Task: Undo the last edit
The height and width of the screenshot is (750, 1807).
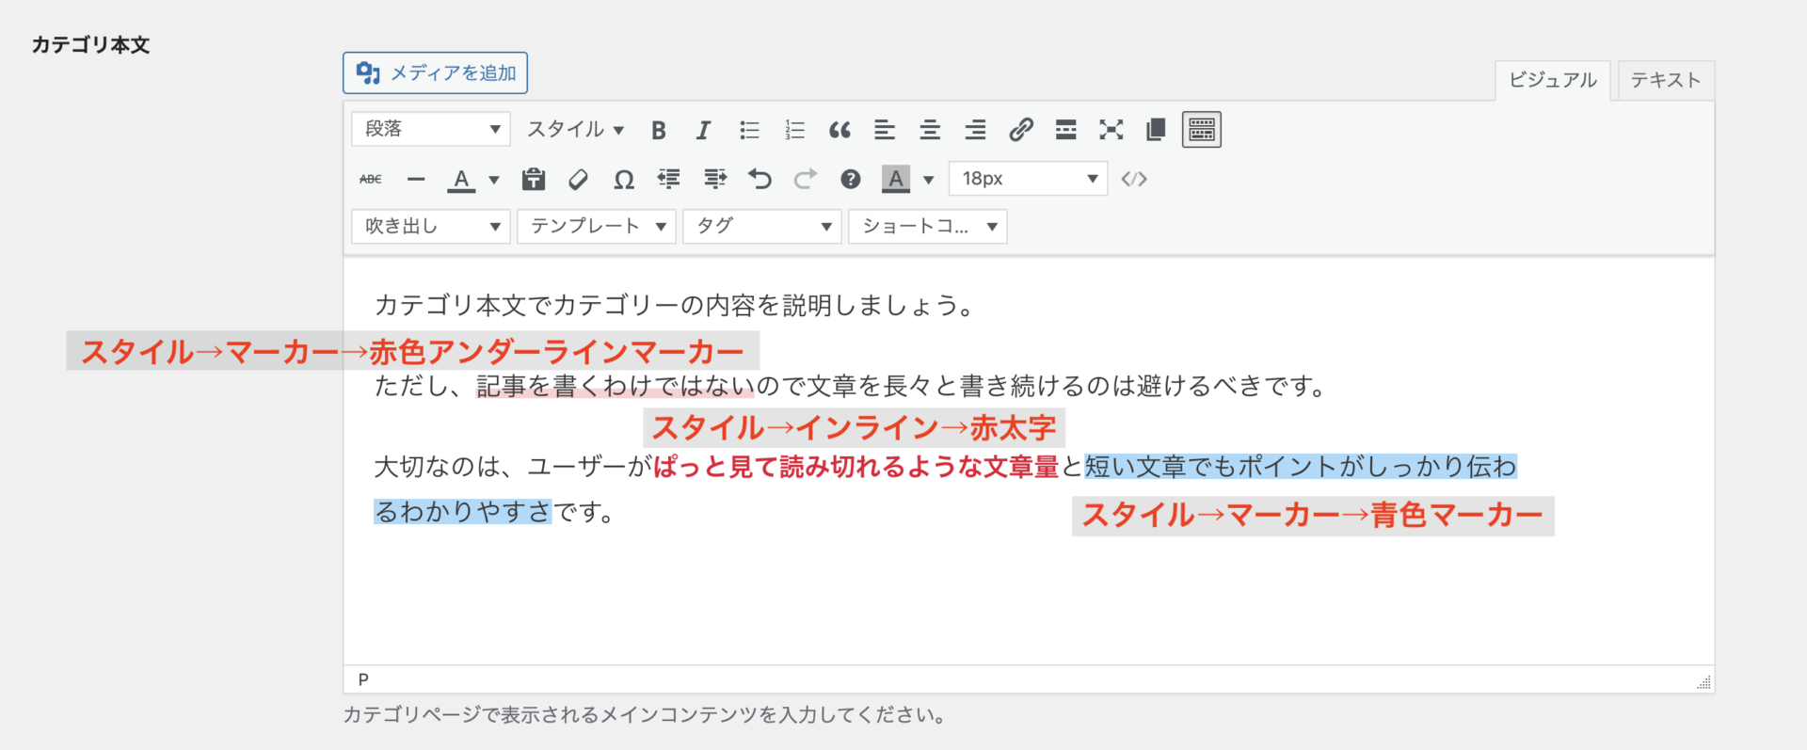Action: tap(760, 179)
